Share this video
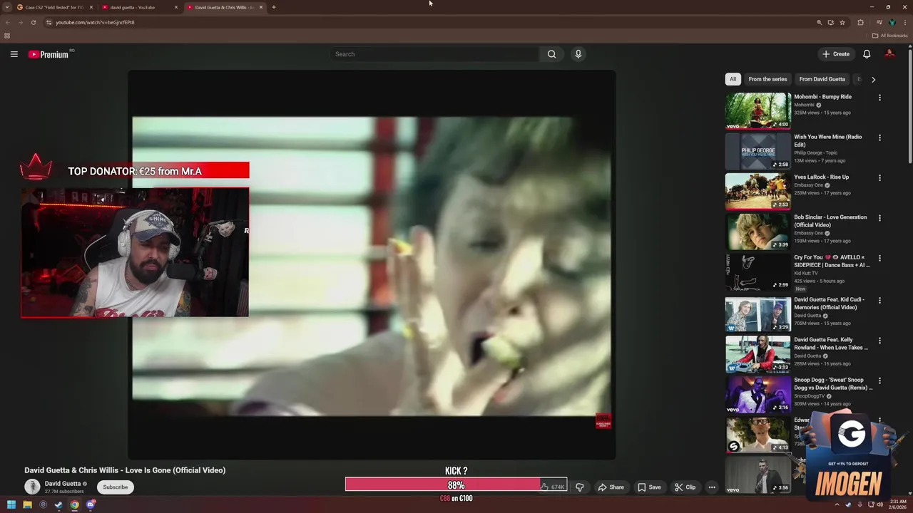Image resolution: width=913 pixels, height=513 pixels. pyautogui.click(x=611, y=487)
